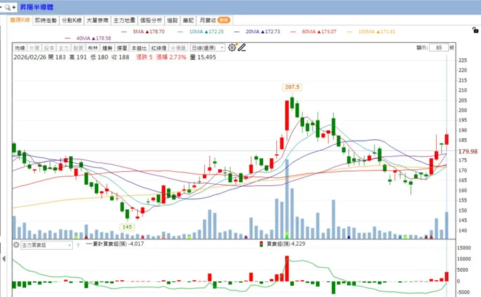
Task: Click the plus icon beside the search
Action: (x=14, y=7)
